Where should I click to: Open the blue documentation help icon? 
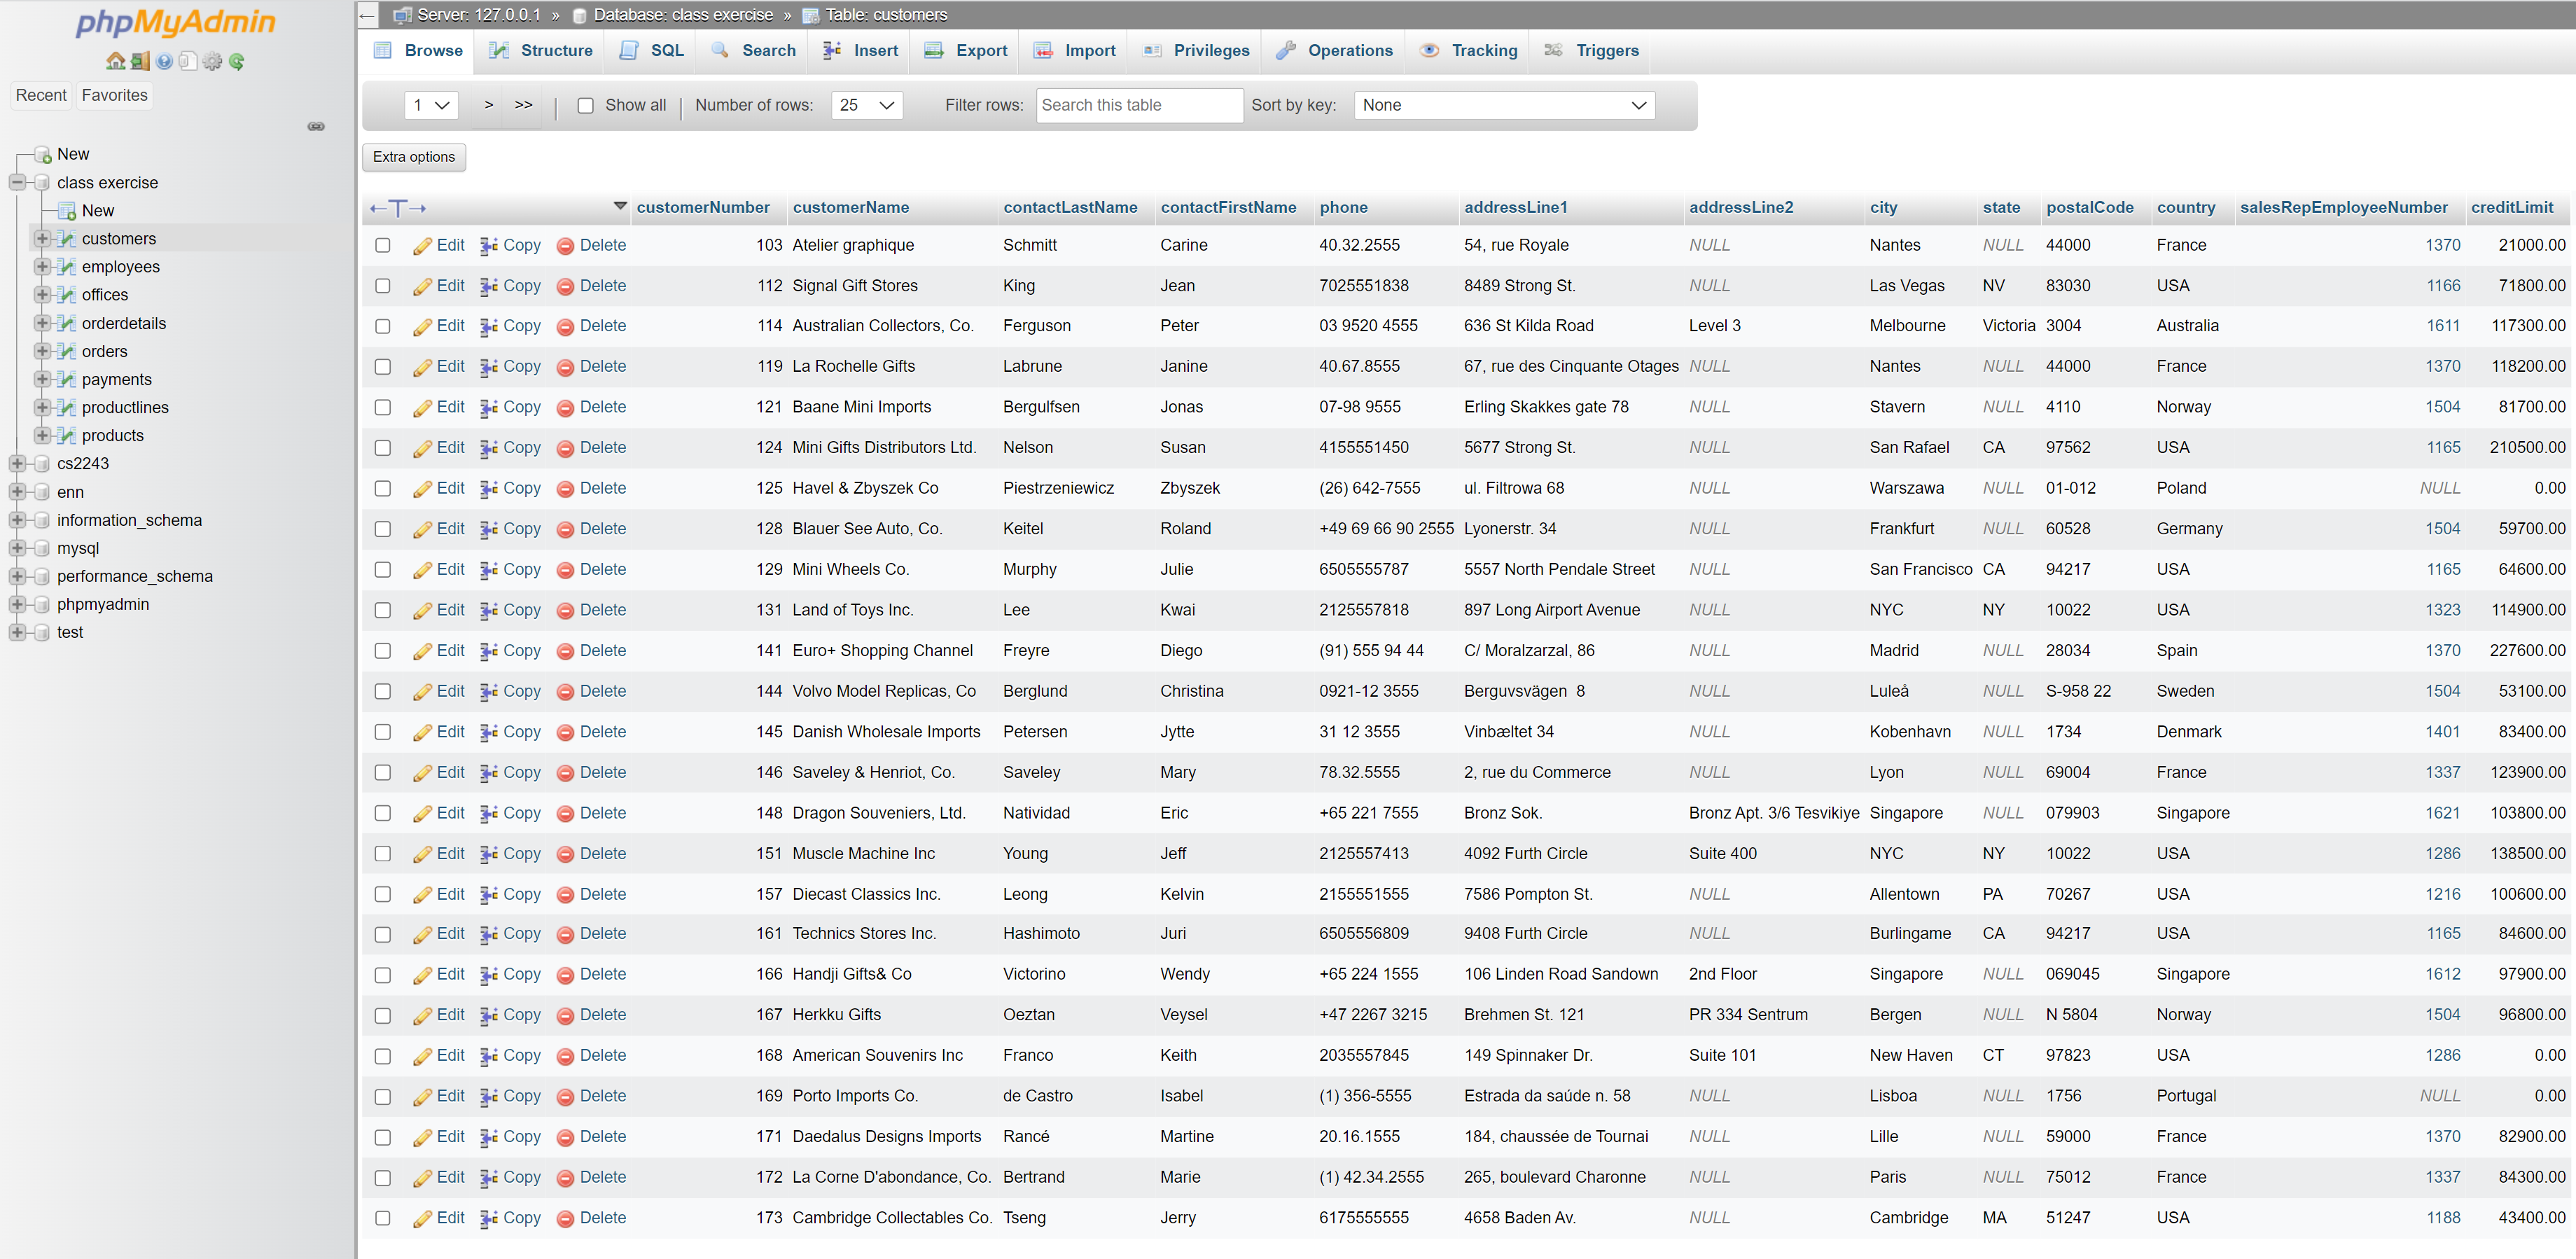click(164, 62)
